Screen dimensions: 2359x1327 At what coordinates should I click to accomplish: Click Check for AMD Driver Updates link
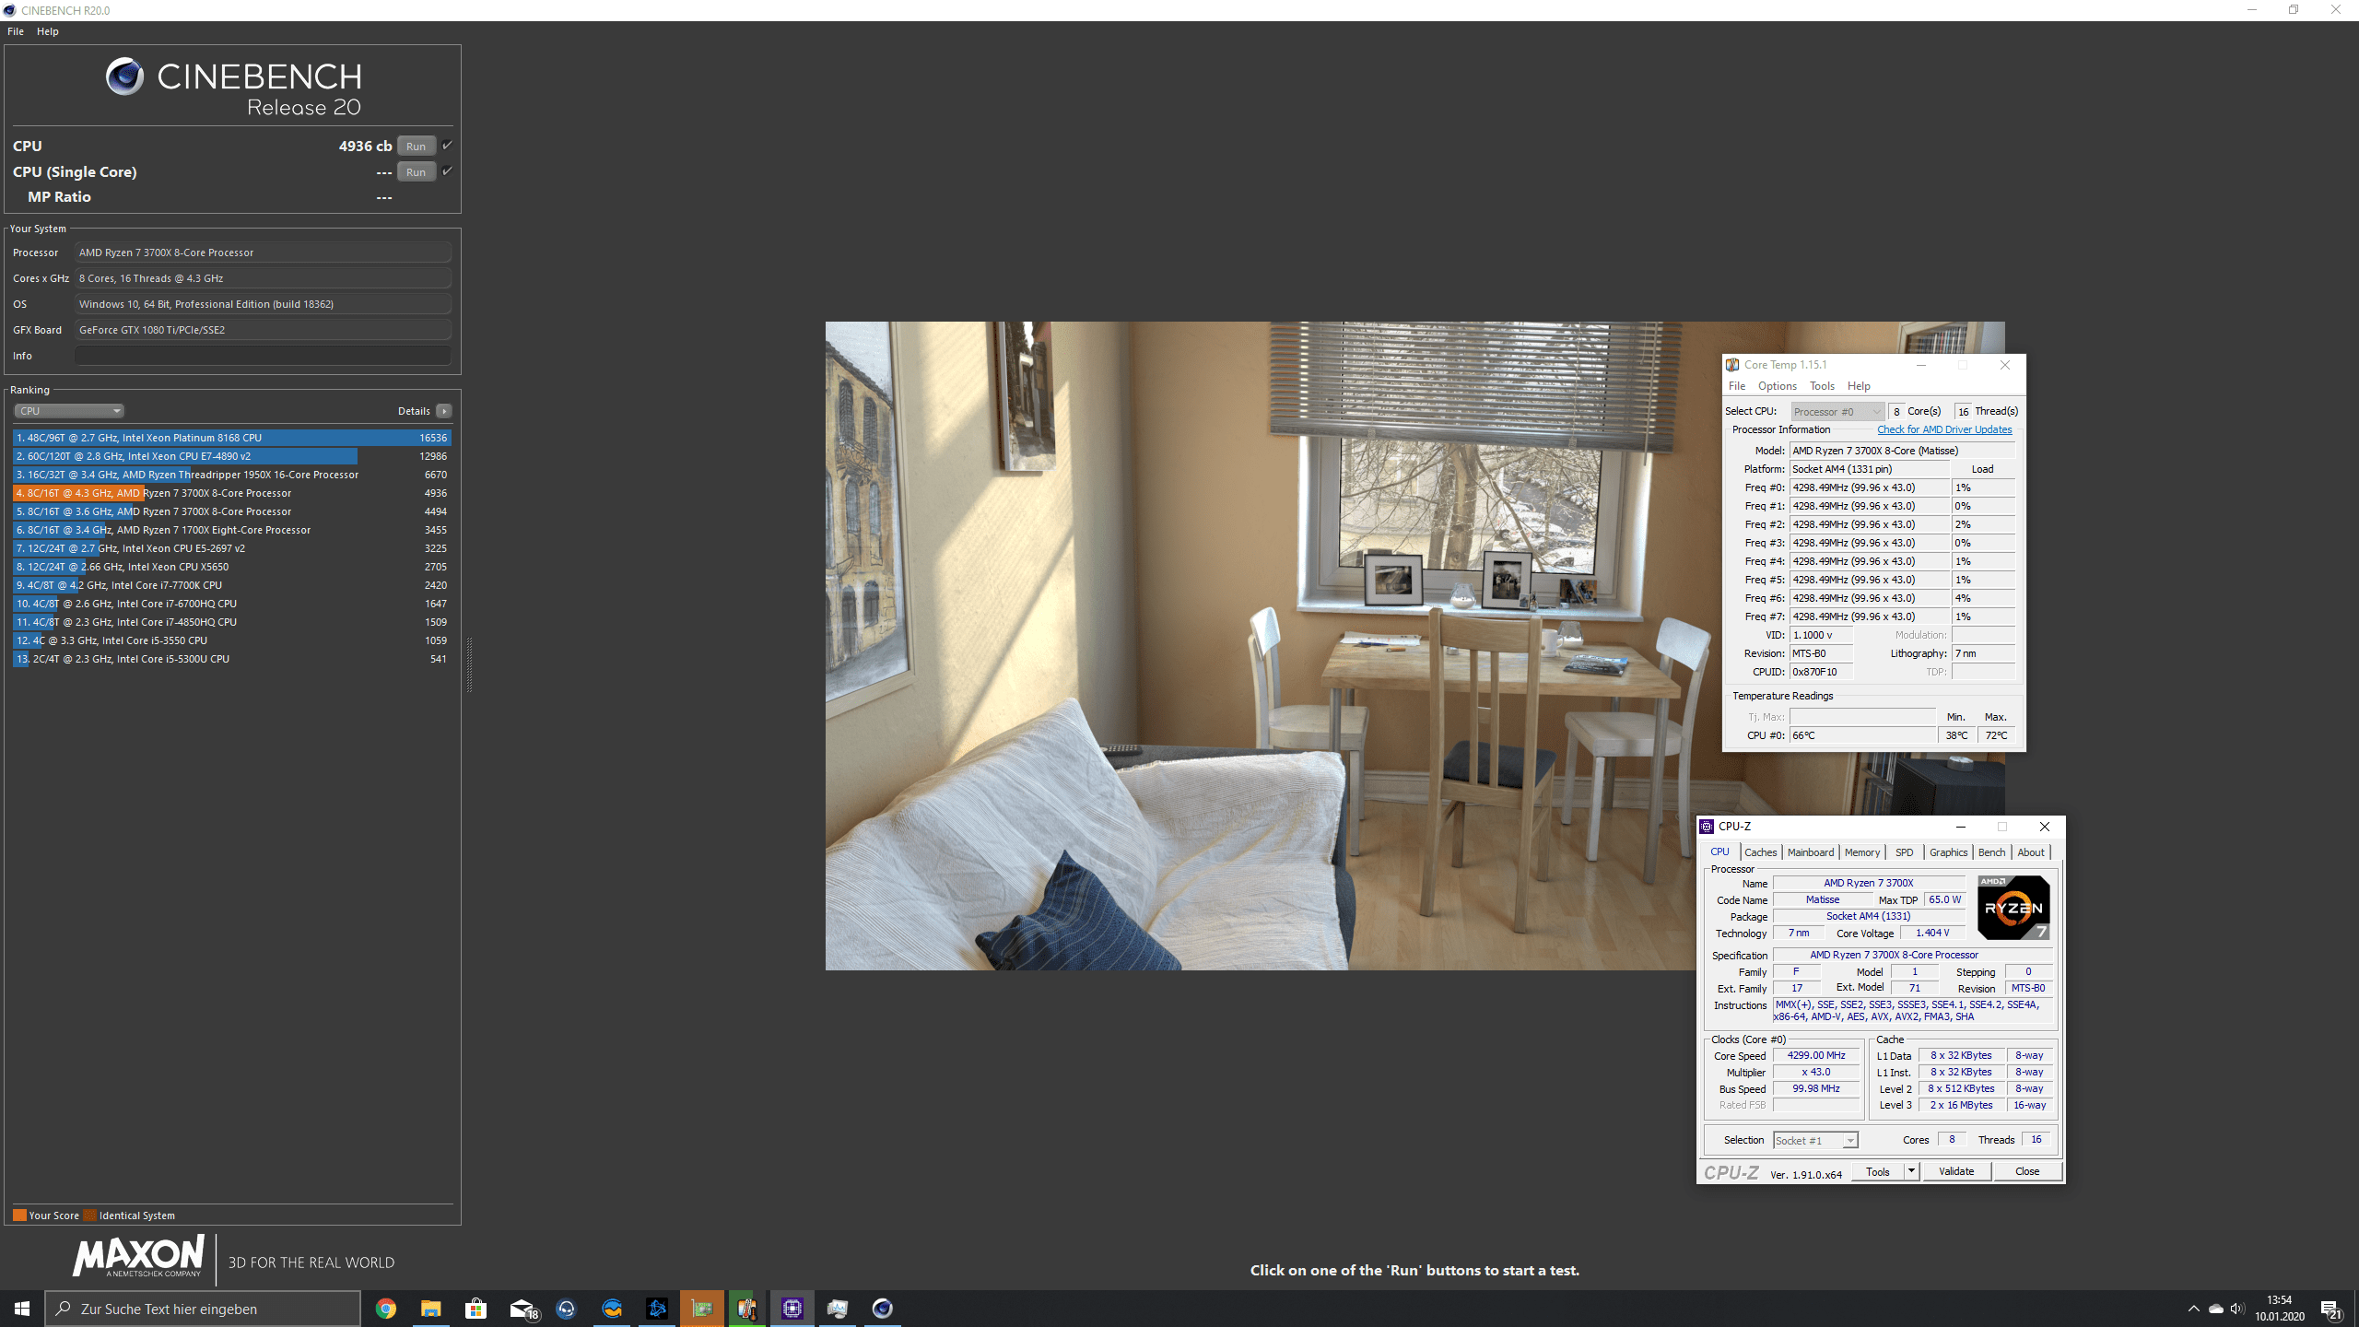pyautogui.click(x=1944, y=429)
